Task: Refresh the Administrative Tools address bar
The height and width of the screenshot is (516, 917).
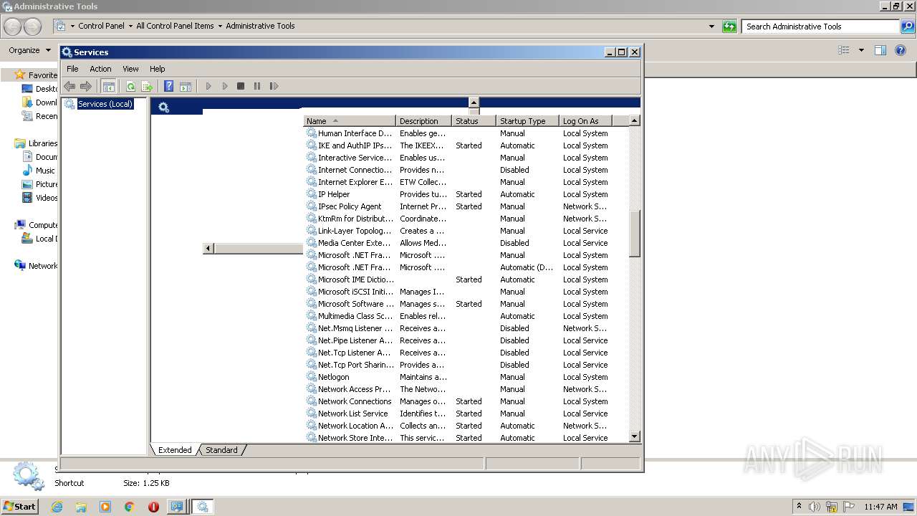Action: click(x=729, y=27)
